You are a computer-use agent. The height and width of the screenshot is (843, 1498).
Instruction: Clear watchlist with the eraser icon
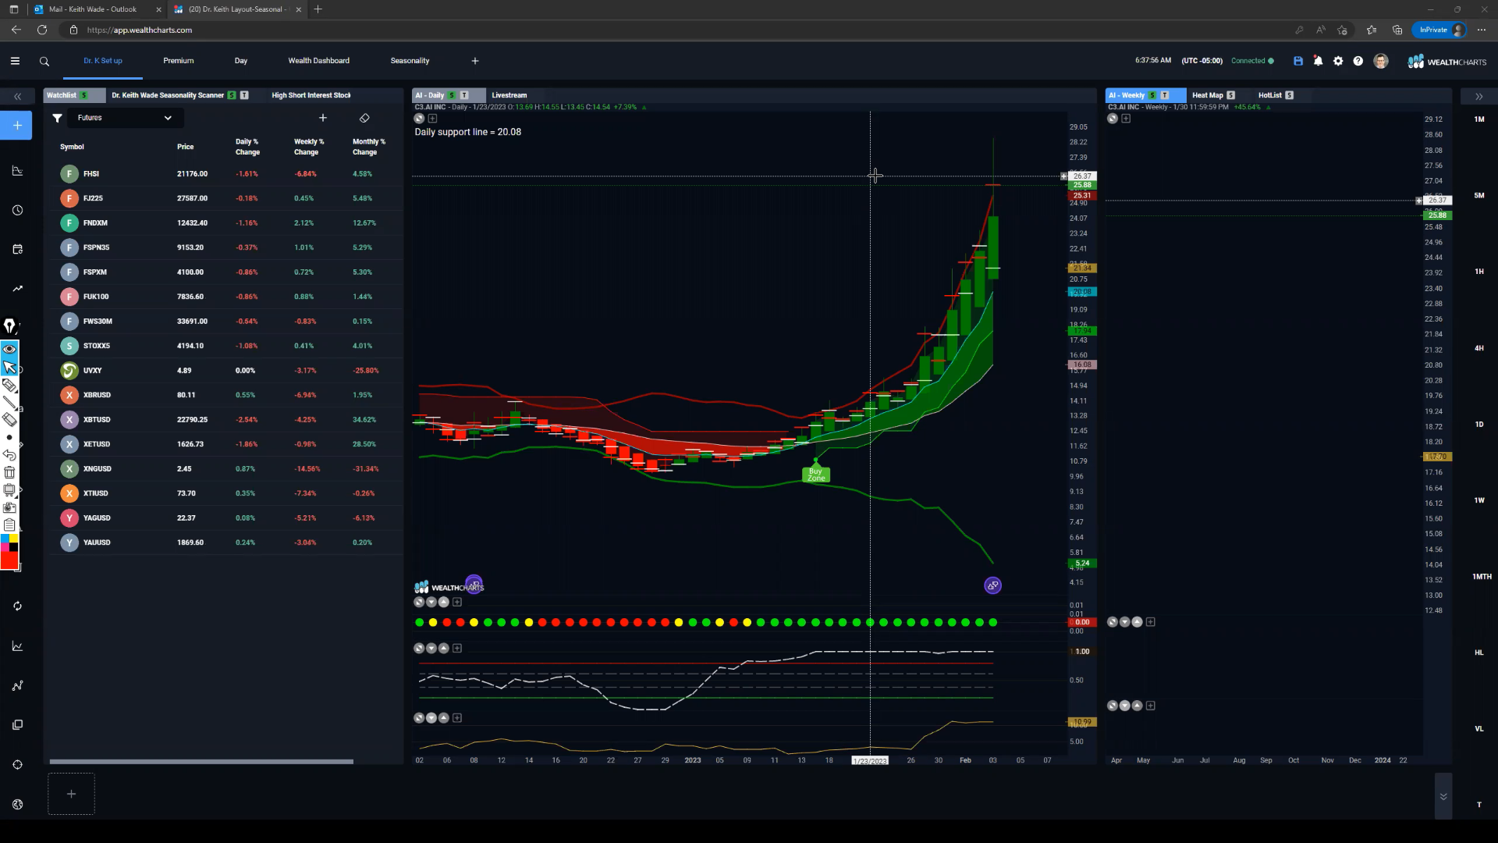click(364, 118)
